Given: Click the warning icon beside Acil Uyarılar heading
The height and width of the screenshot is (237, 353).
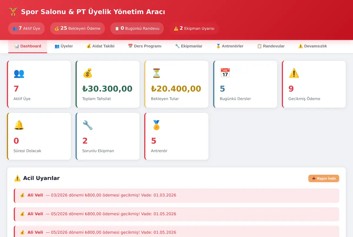Looking at the screenshot, I should [17, 178].
